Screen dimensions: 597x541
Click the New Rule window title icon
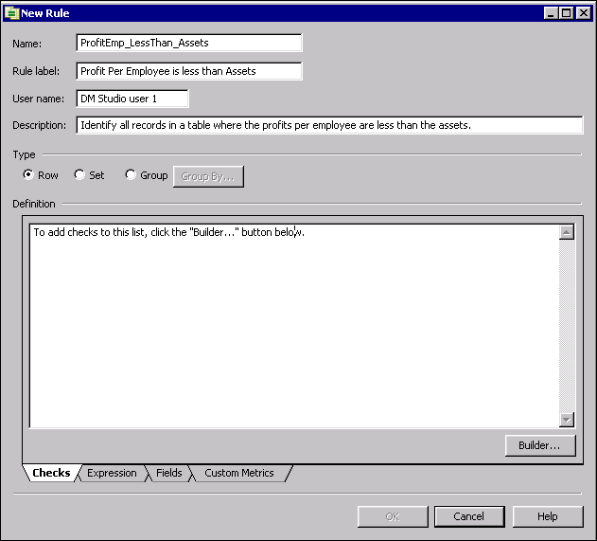(12, 13)
